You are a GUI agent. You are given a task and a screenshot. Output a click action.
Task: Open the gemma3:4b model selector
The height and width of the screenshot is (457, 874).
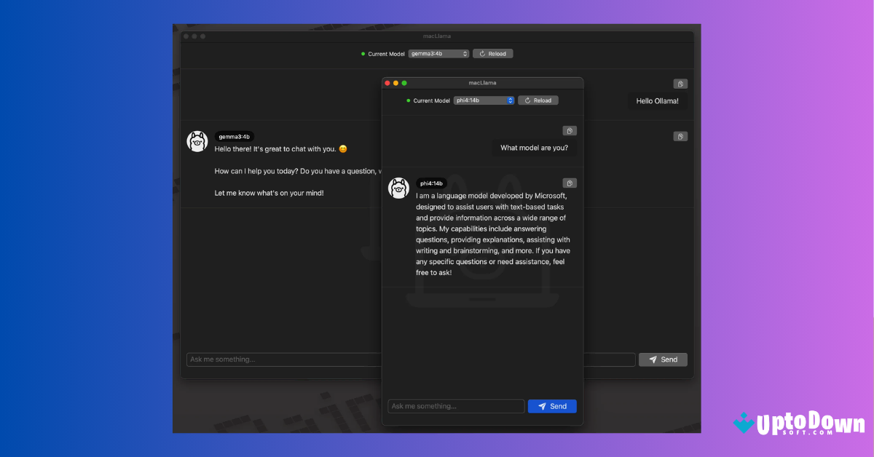[438, 53]
